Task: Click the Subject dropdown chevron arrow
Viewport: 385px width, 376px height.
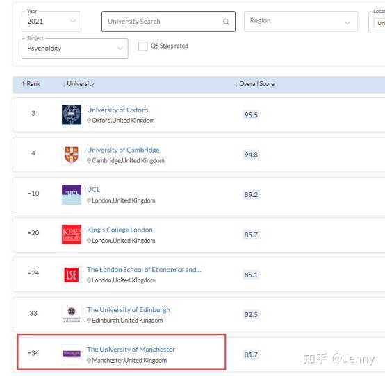Action: click(120, 48)
